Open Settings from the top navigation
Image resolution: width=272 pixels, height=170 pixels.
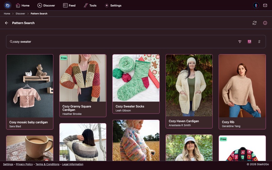coord(113,5)
